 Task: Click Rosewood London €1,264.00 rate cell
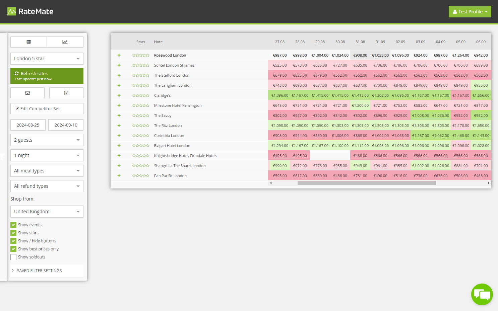[x=461, y=55]
